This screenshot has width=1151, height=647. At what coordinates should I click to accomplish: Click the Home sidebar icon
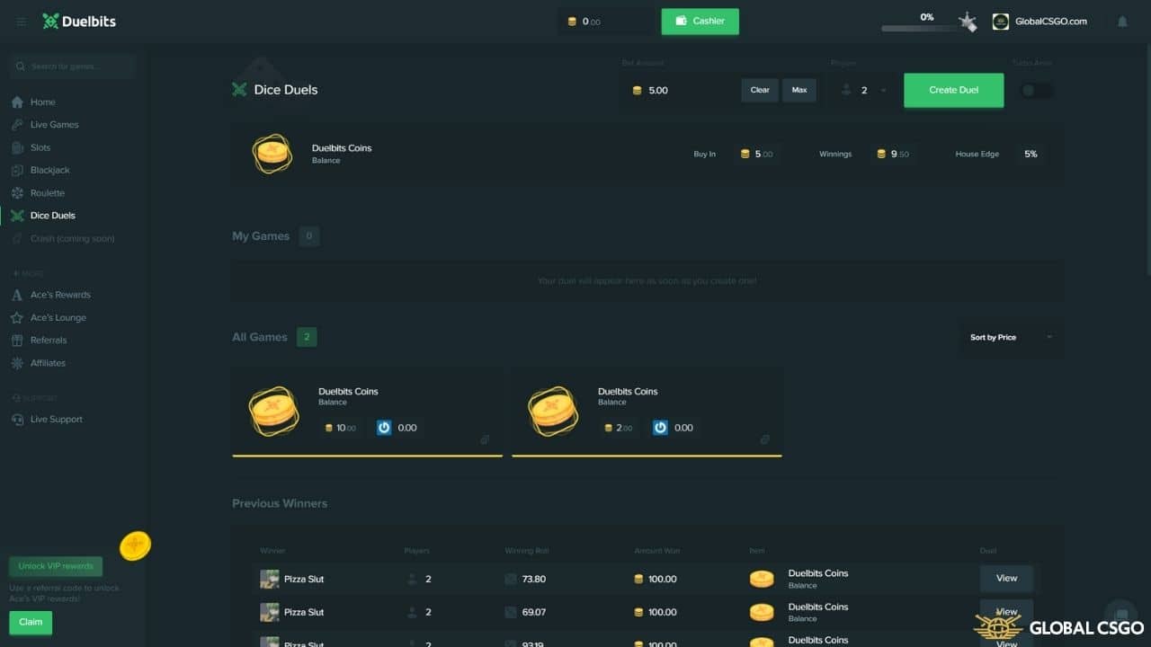(17, 102)
